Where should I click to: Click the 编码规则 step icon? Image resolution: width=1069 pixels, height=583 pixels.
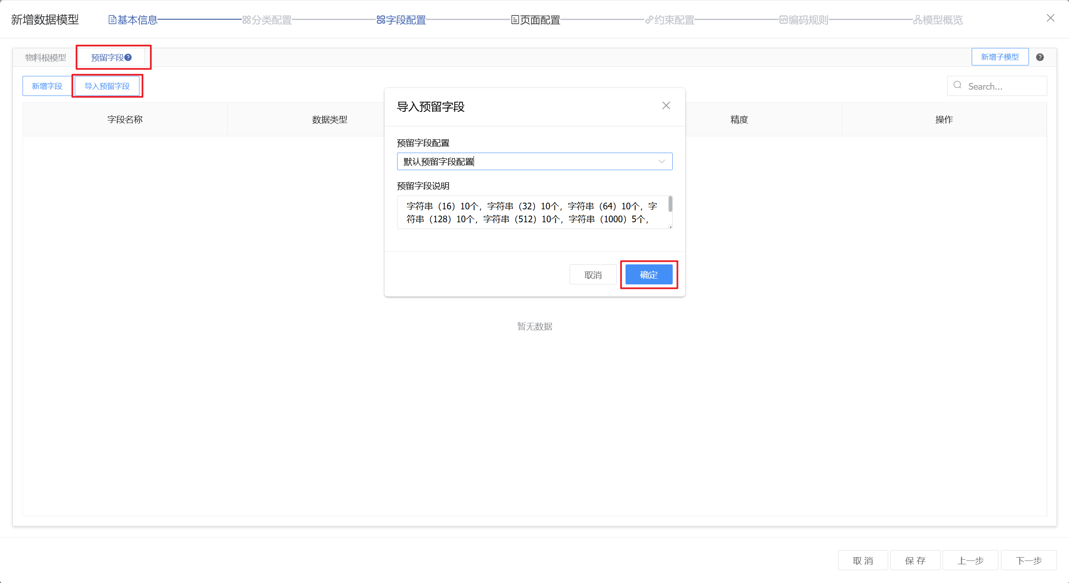click(783, 20)
